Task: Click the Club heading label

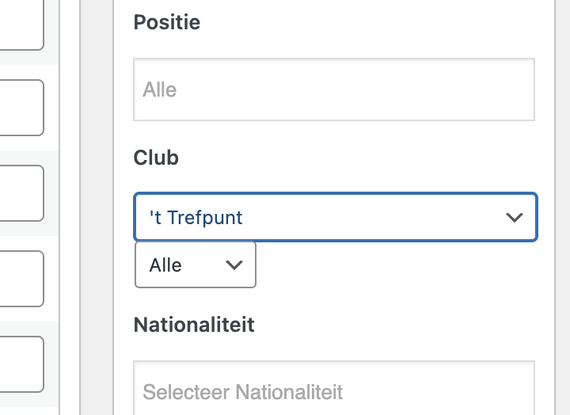Action: pyautogui.click(x=156, y=158)
